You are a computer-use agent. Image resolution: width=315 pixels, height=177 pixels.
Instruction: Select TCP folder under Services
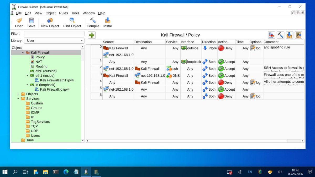(34, 126)
